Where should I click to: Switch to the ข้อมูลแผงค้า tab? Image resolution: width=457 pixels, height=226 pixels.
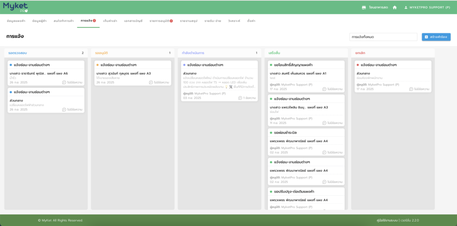(16, 21)
